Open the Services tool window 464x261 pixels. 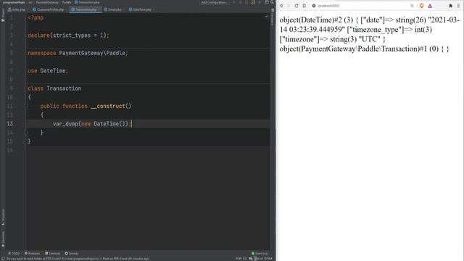[72, 253]
